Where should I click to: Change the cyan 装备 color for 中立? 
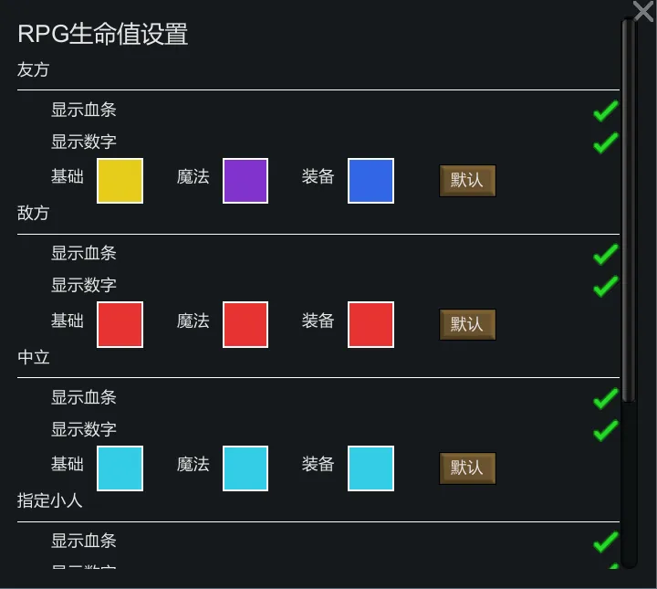coord(370,468)
